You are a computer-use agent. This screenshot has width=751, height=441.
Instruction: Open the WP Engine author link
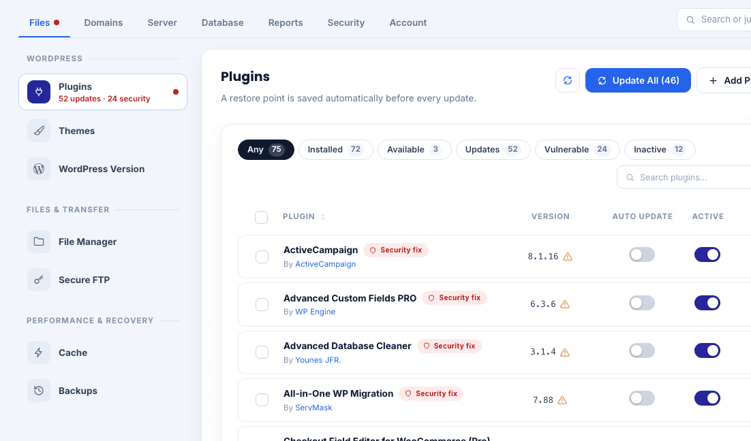coord(315,312)
